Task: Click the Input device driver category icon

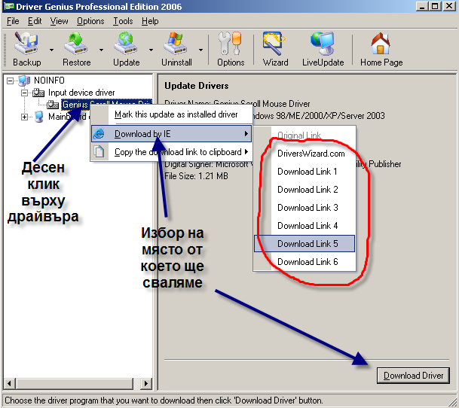Action: point(38,93)
